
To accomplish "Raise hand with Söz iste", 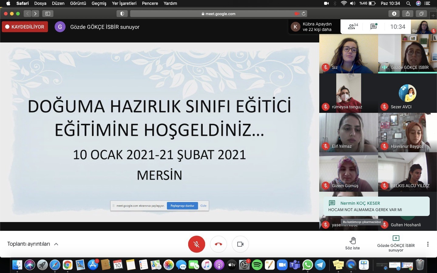I will pyautogui.click(x=352, y=244).
